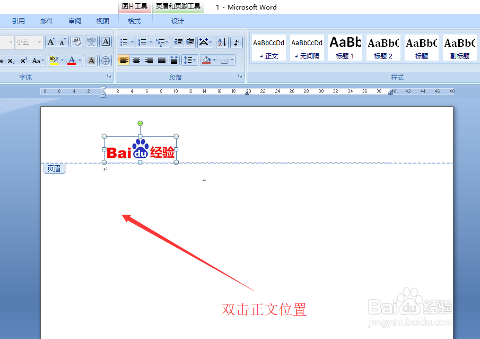Image resolution: width=480 pixels, height=339 pixels.
Task: Toggle align text left
Action: coord(124,60)
